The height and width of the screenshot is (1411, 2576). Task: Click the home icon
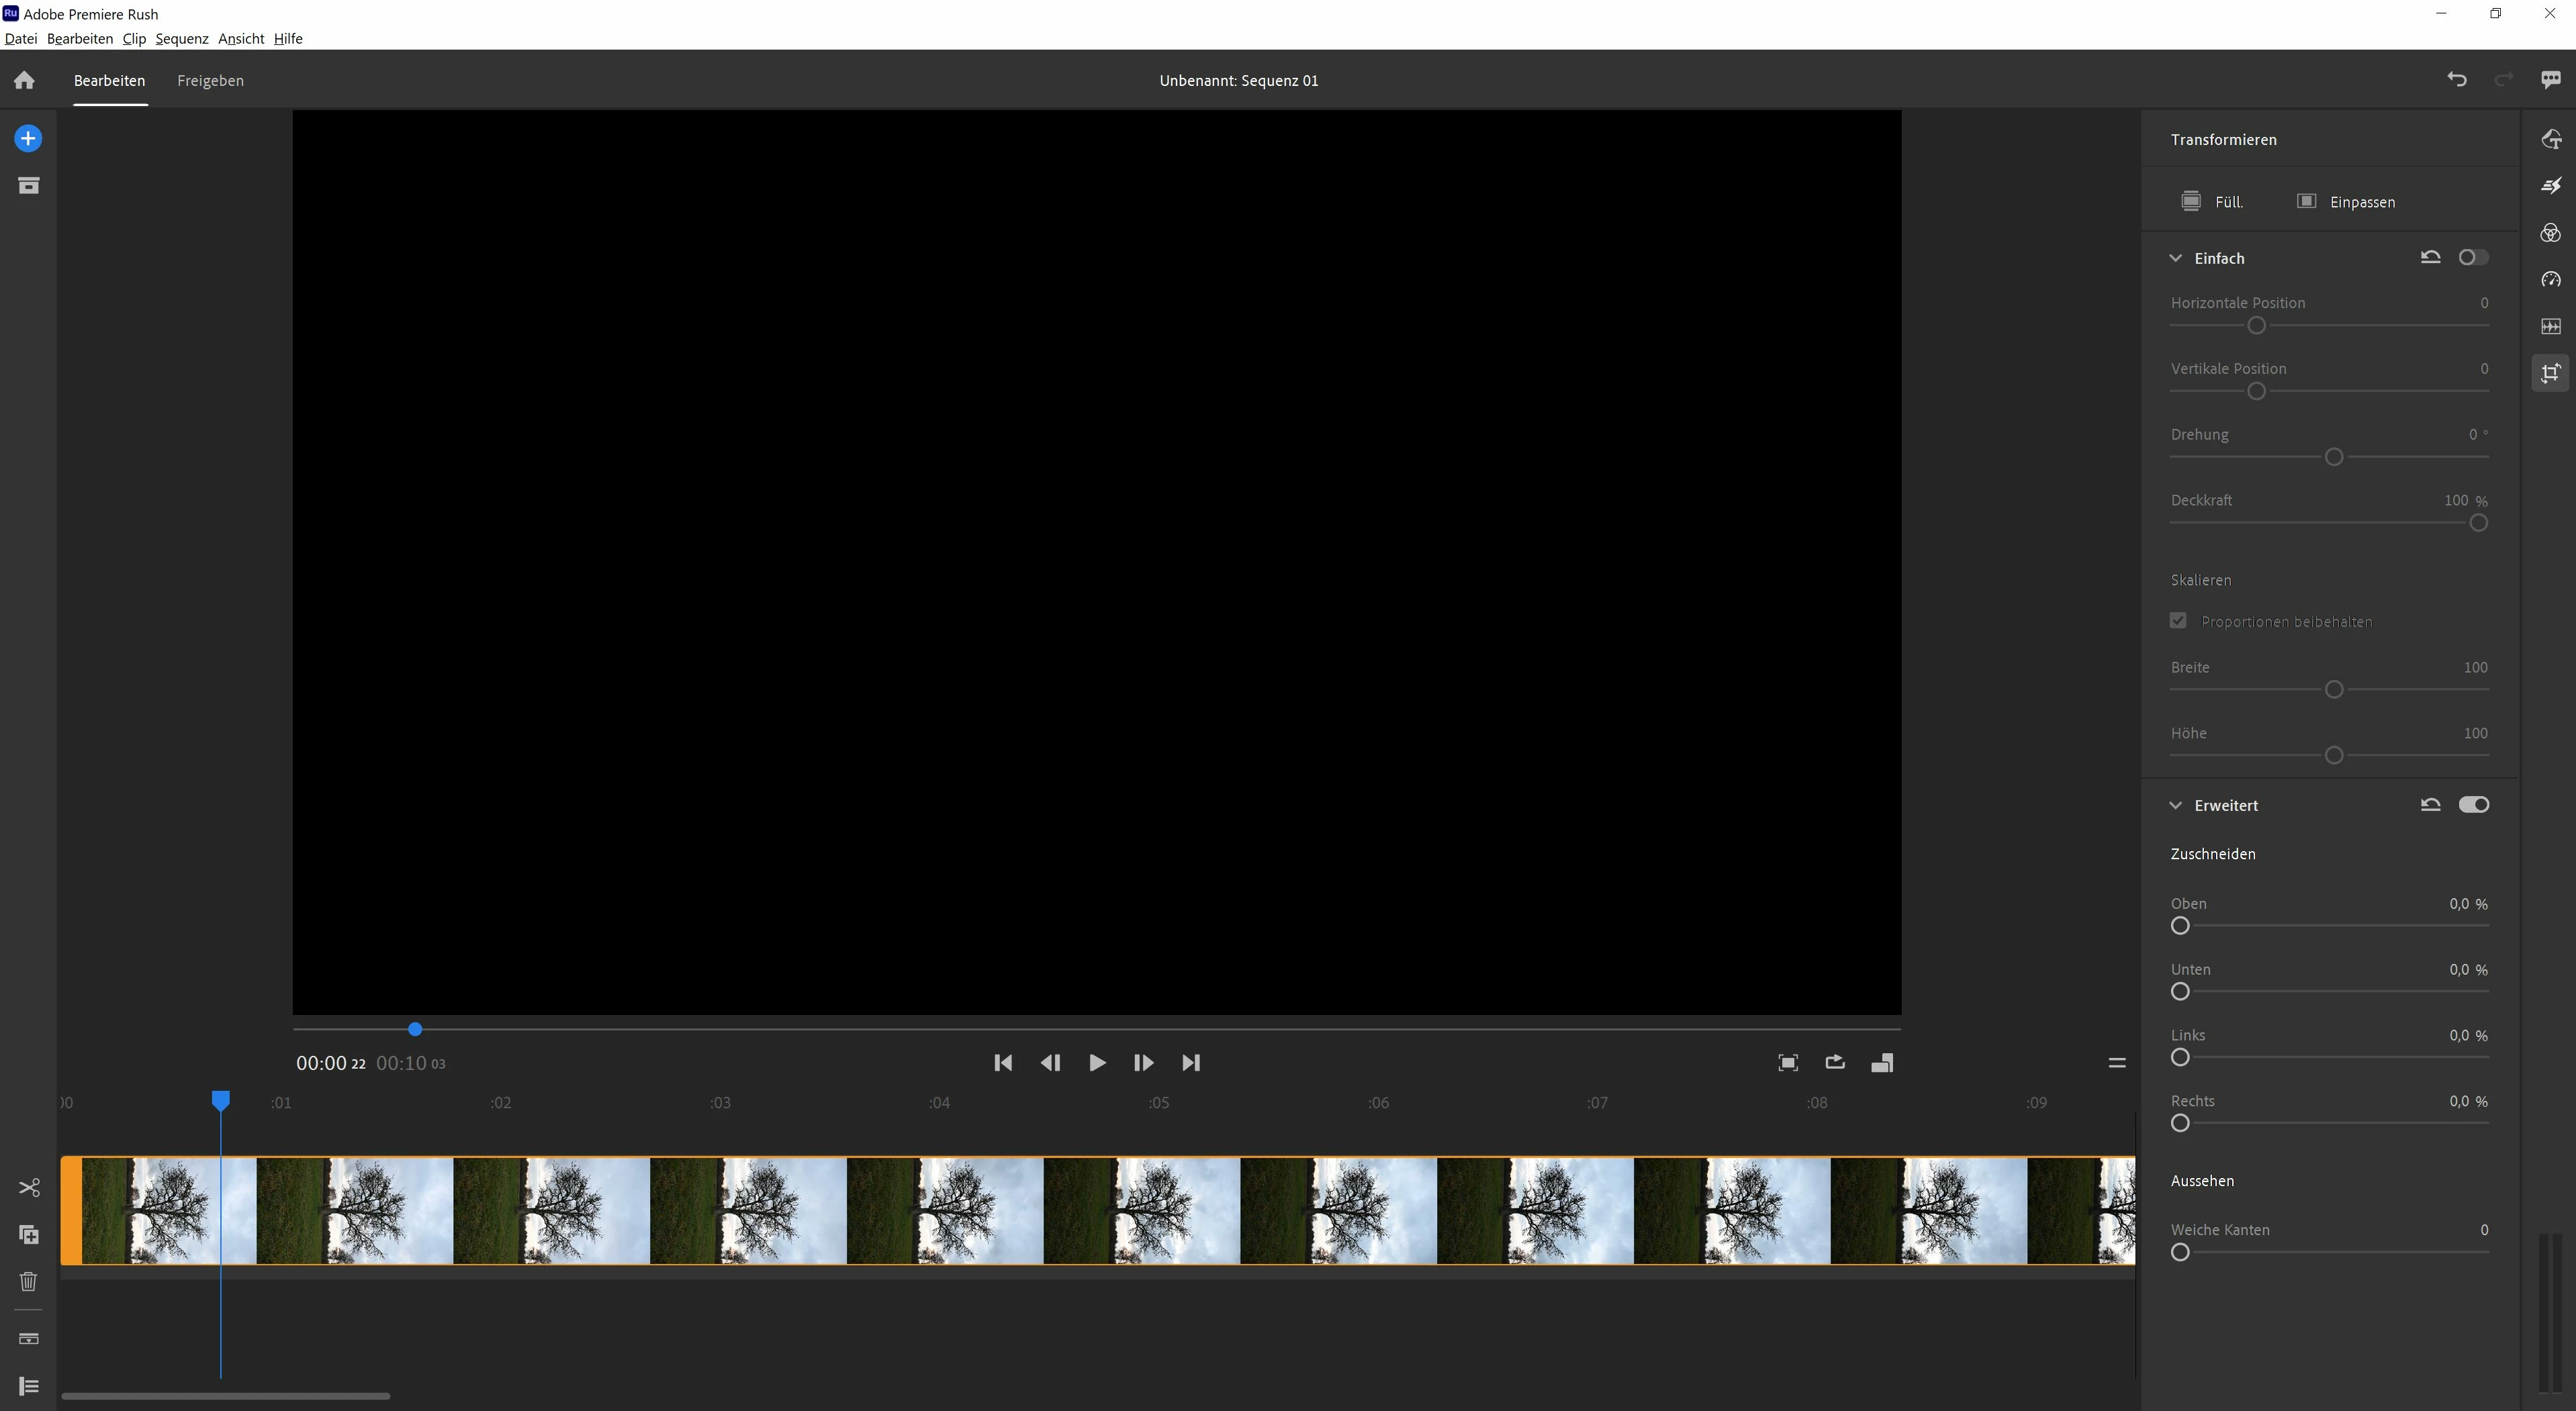click(x=24, y=80)
